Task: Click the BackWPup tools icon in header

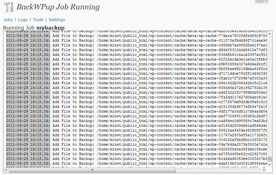Action: click(9, 7)
